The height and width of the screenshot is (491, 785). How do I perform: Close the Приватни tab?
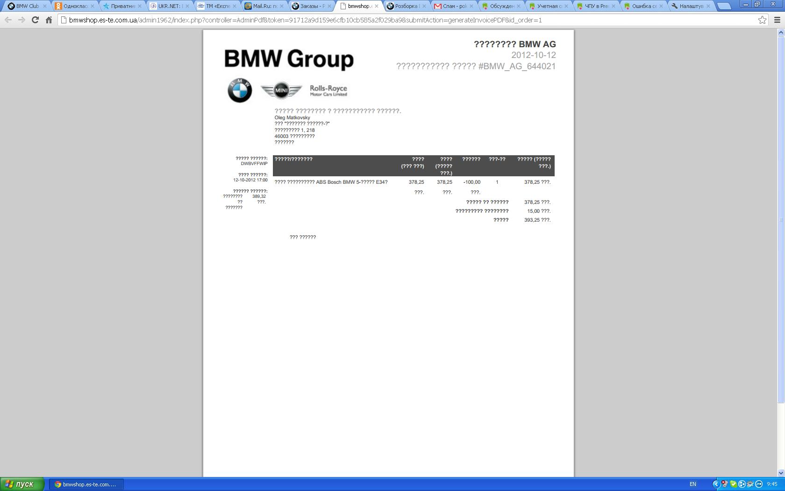139,6
